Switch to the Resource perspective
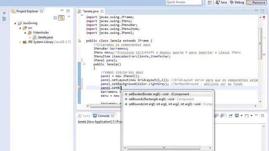 pyautogui.click(x=256, y=3)
